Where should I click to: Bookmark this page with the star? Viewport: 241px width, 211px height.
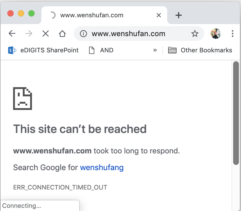coord(195,34)
